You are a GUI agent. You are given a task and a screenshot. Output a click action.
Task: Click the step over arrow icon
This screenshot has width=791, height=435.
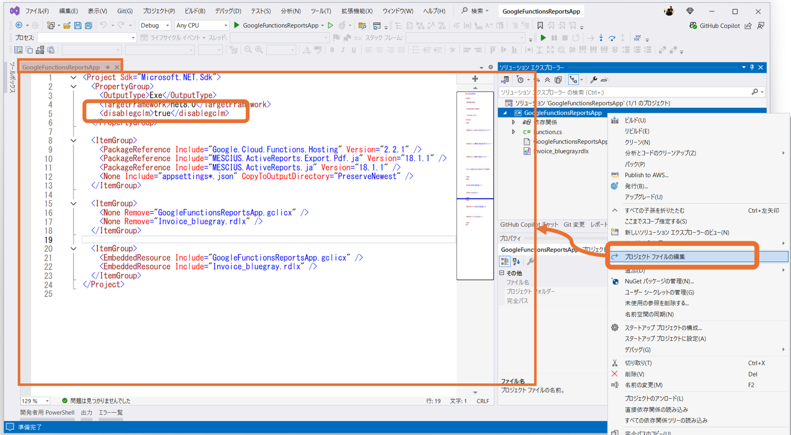pyautogui.click(x=612, y=38)
